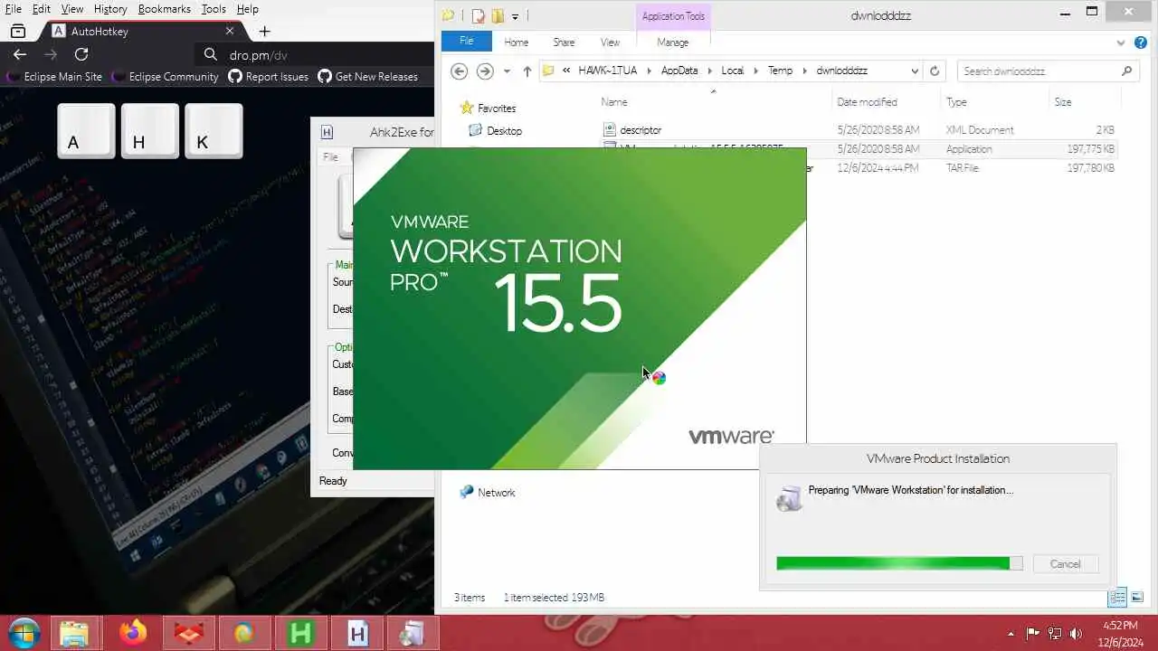Sort files by Name column header

[614, 102]
